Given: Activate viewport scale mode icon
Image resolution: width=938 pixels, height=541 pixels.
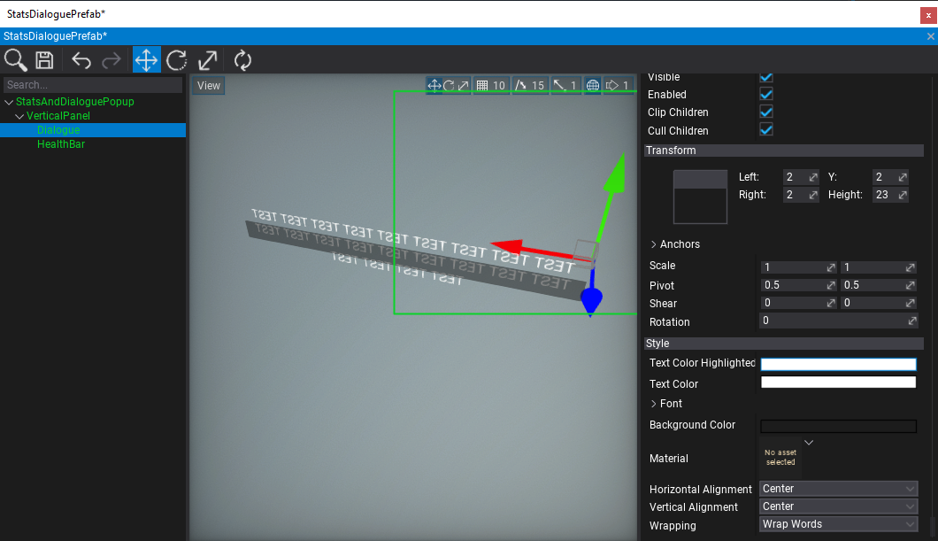Looking at the screenshot, I should click(x=463, y=86).
